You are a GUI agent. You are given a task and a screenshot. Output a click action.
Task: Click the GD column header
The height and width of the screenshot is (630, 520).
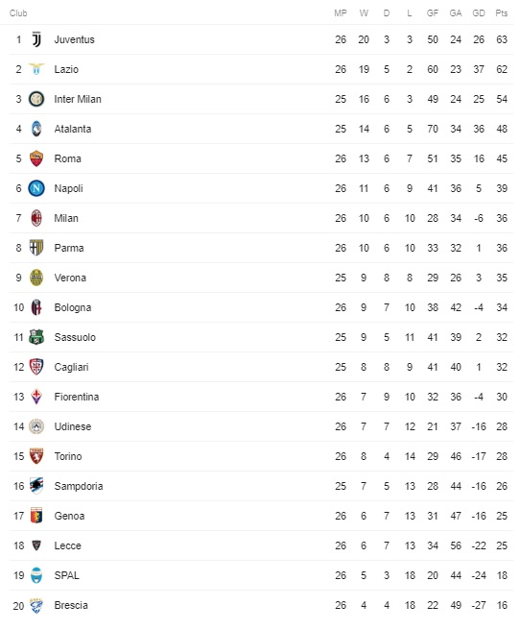(x=479, y=13)
